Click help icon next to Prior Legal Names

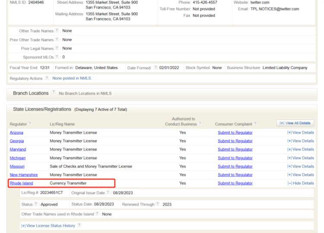(57, 48)
